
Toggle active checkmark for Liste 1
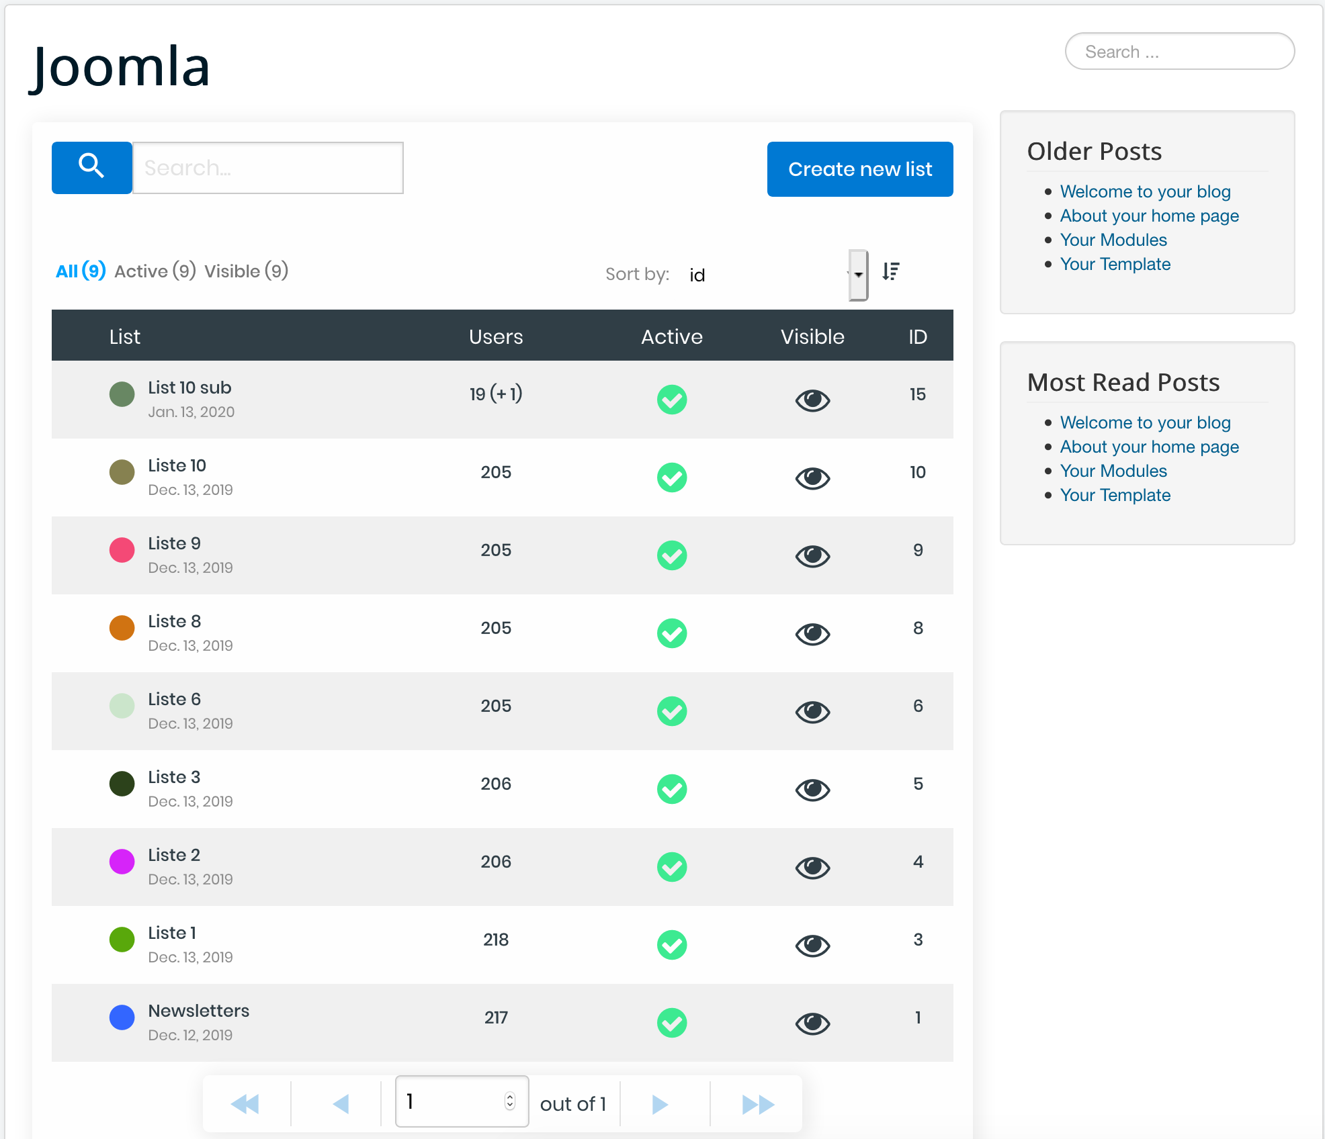click(x=672, y=945)
